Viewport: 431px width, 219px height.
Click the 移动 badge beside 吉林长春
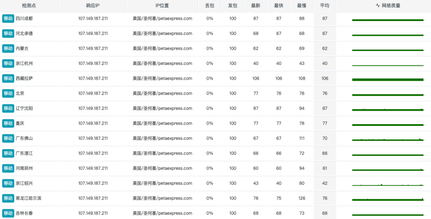(x=8, y=213)
